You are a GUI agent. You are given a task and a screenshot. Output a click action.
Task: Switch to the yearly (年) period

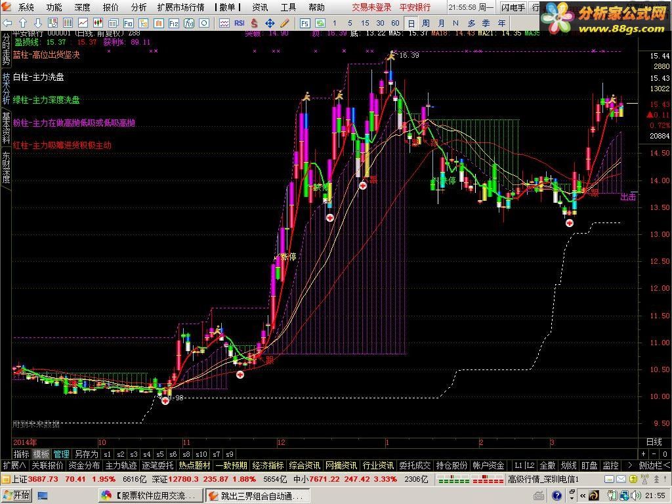(501, 23)
